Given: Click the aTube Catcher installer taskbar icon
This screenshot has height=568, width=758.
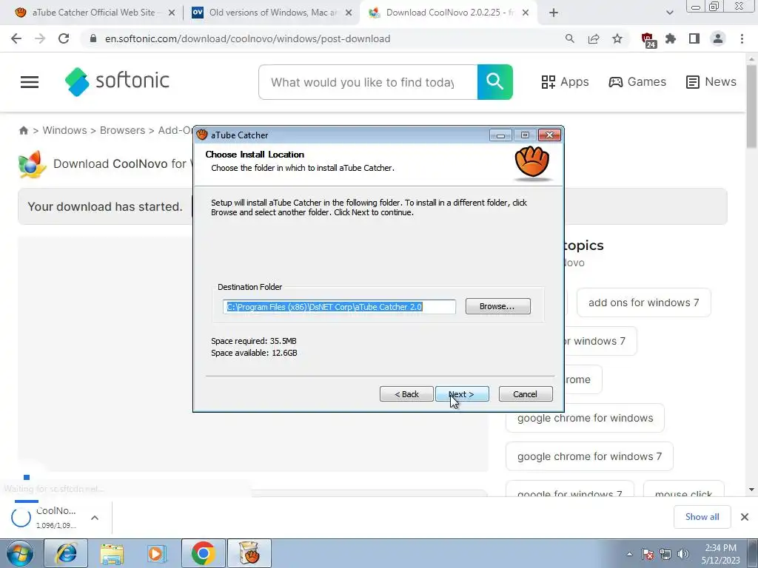Looking at the screenshot, I should 249,553.
